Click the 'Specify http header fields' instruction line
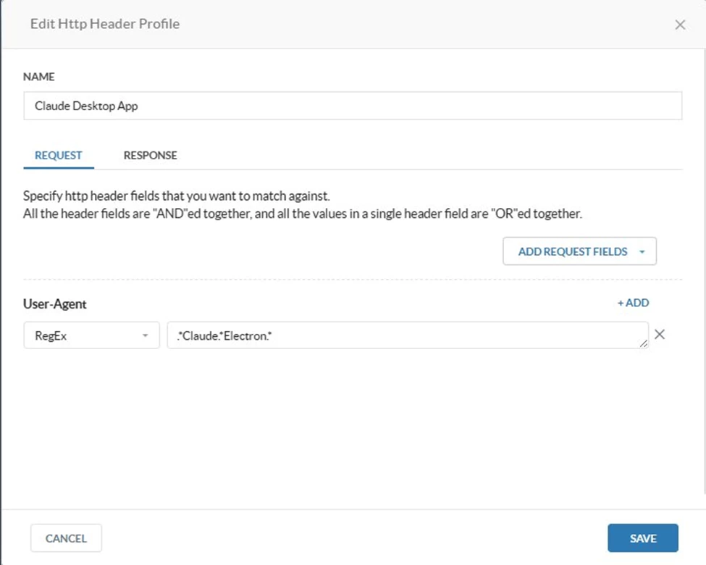 [x=177, y=196]
